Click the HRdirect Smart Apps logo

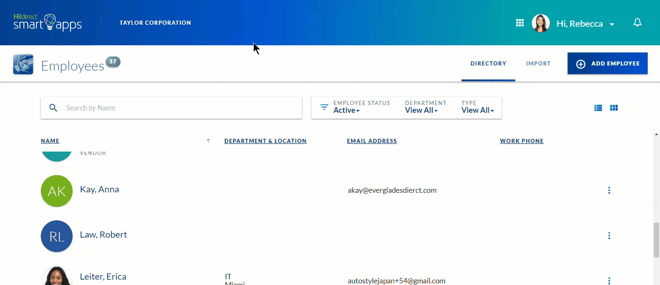47,22
